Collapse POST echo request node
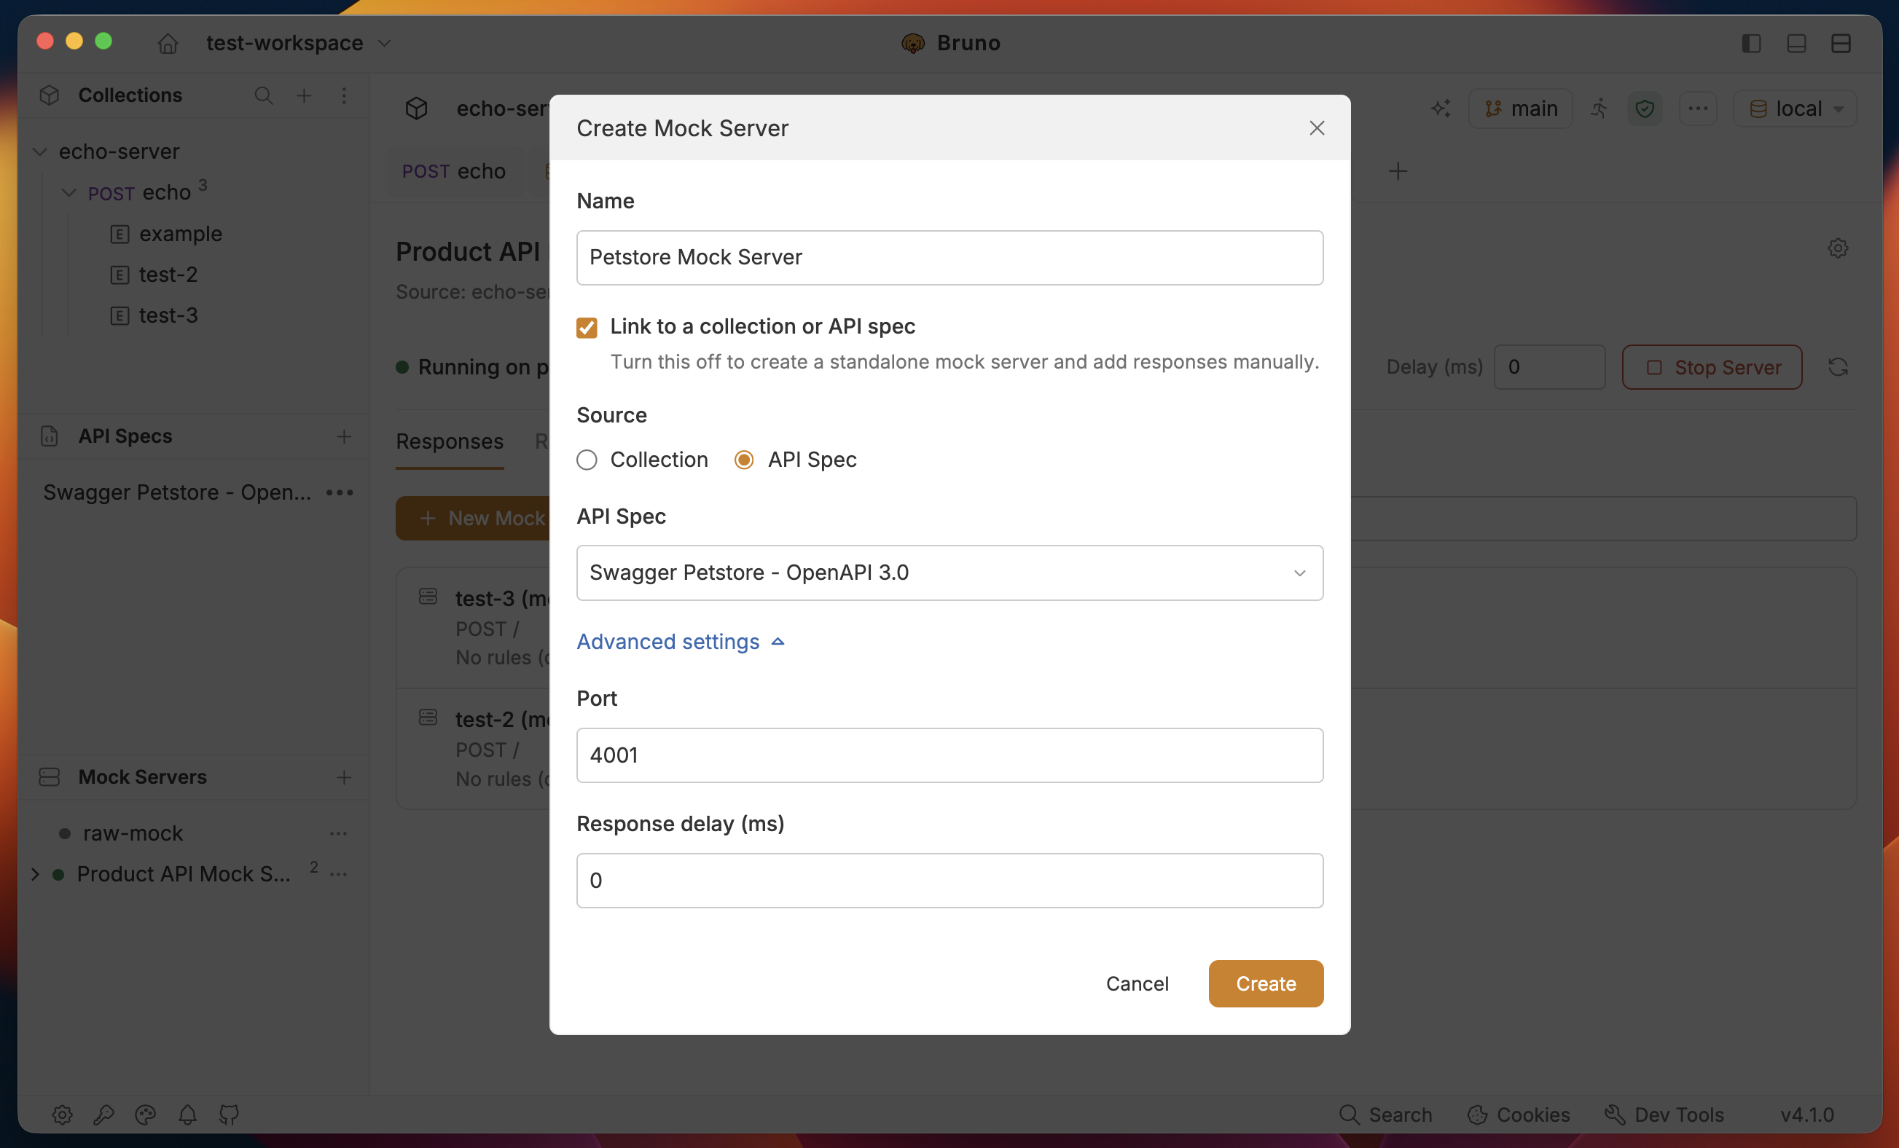This screenshot has height=1148, width=1899. coord(69,192)
